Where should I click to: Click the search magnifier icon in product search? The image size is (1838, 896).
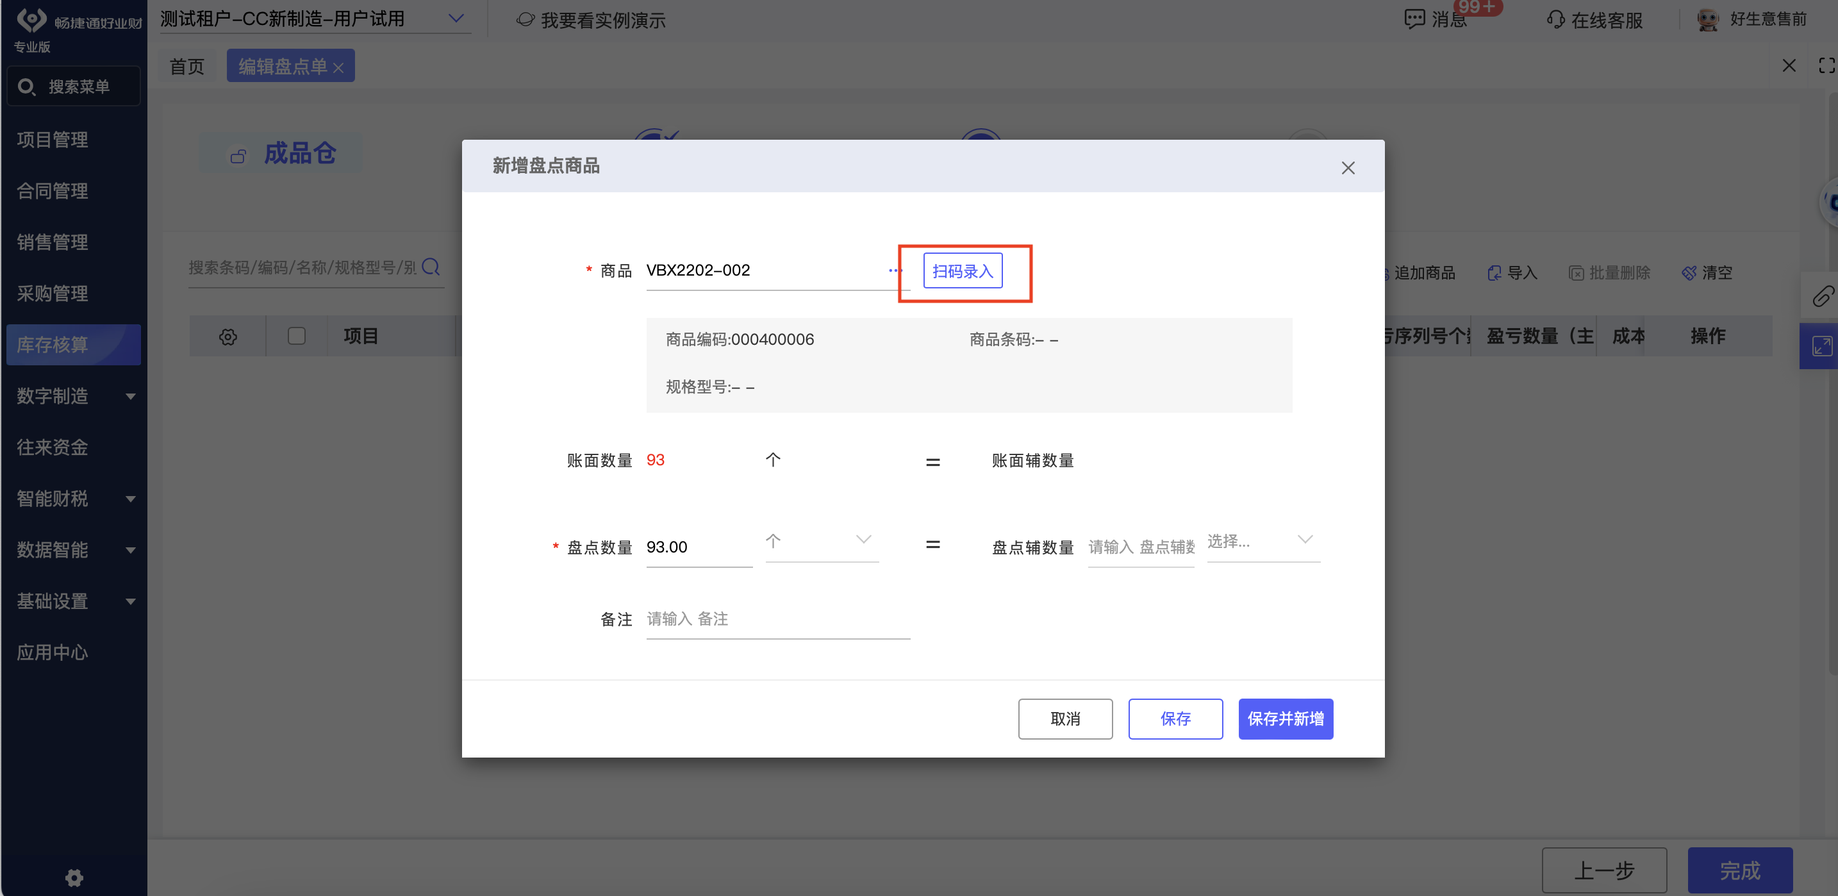[430, 267]
